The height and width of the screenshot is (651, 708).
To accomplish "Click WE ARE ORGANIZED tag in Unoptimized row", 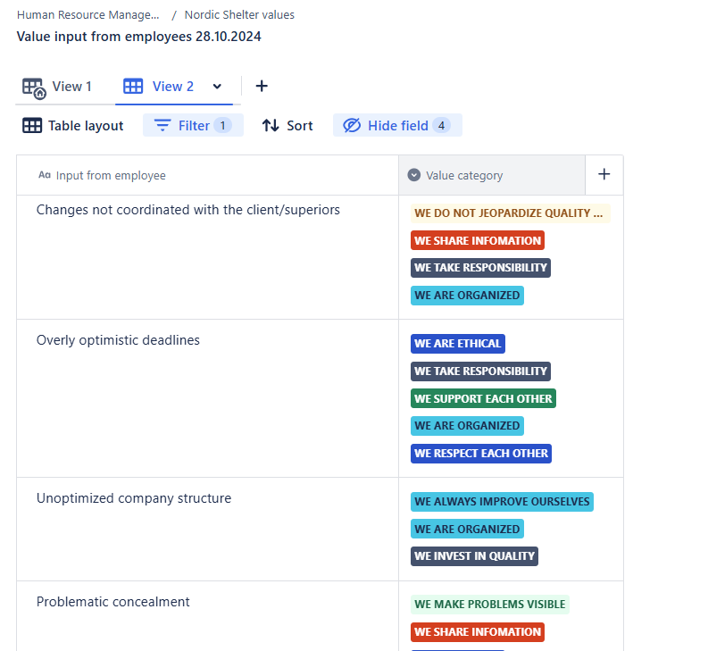I will (x=467, y=529).
